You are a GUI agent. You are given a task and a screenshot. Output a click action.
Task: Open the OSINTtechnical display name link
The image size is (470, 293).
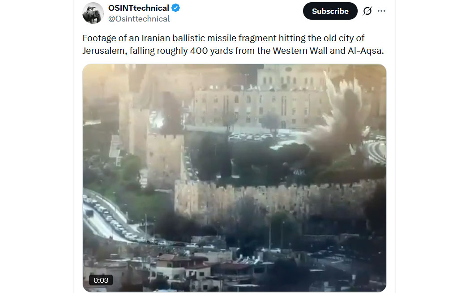point(138,8)
